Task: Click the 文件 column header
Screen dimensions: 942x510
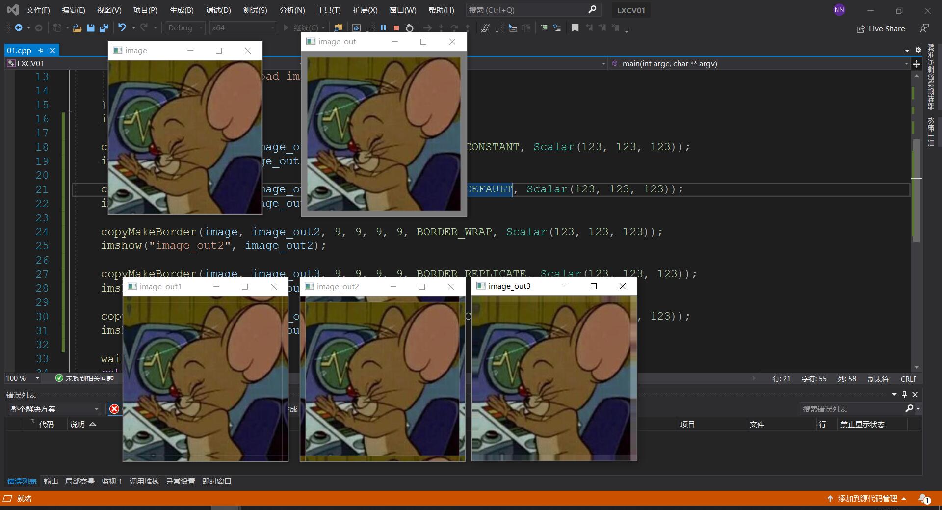Action: [x=757, y=424]
